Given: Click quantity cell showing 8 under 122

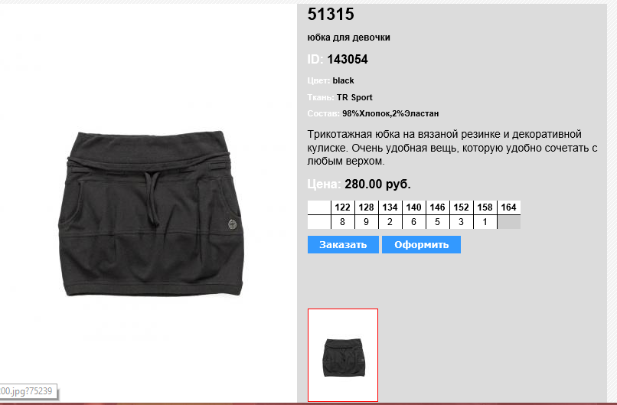Looking at the screenshot, I should click(x=342, y=222).
